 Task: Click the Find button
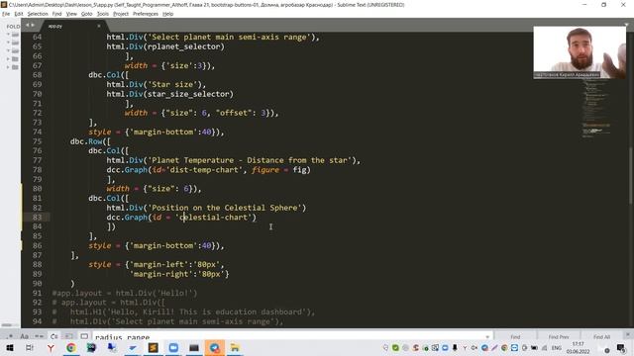tap(515, 336)
